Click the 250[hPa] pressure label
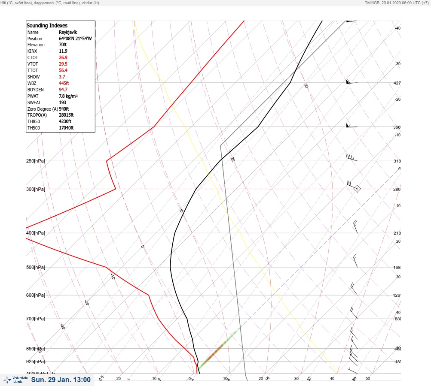 [x=36, y=161]
